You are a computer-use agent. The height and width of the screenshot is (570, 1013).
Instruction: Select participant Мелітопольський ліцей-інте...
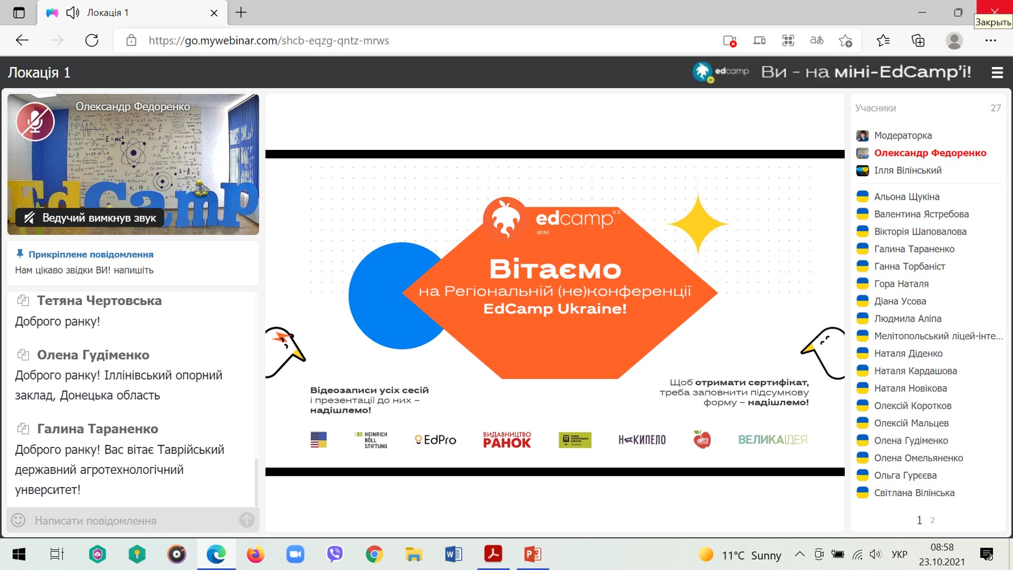pyautogui.click(x=938, y=337)
